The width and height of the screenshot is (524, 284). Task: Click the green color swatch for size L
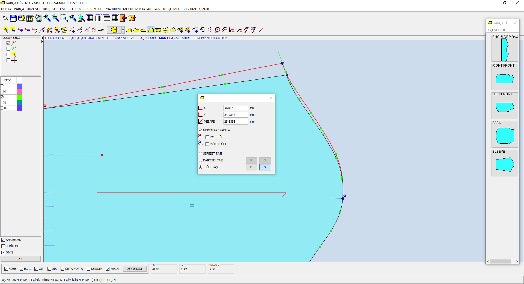(19, 97)
